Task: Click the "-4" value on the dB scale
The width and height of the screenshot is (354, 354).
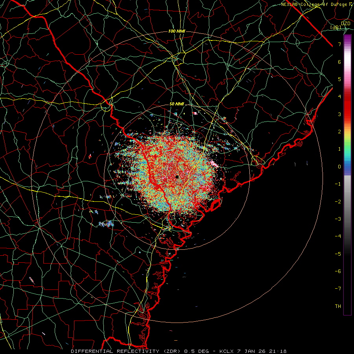Action: [338, 236]
